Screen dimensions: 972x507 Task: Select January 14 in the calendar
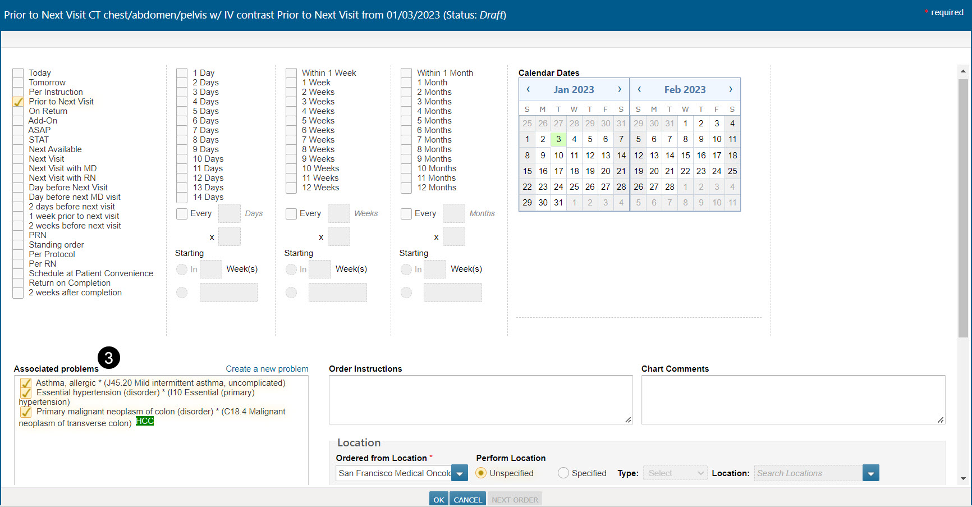coord(621,156)
